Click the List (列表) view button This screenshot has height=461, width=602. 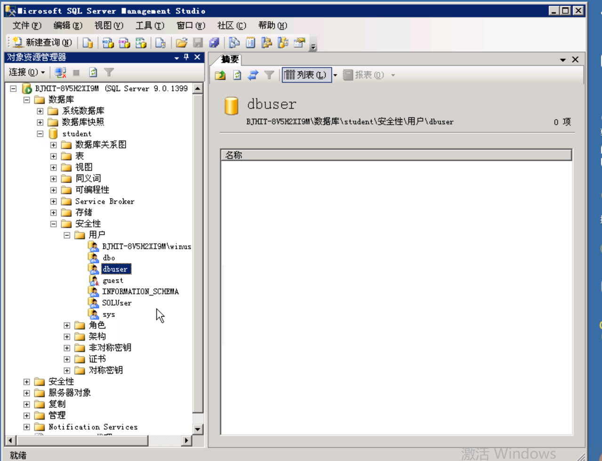[x=307, y=75]
